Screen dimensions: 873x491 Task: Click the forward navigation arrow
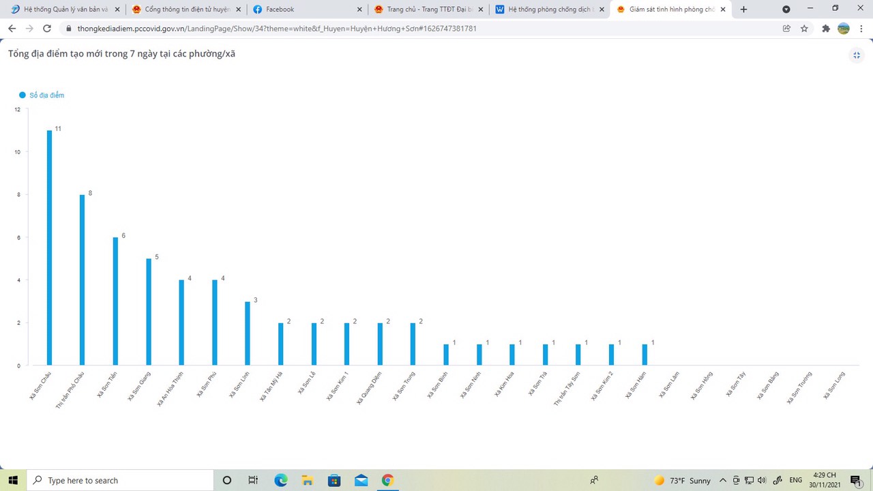click(x=29, y=29)
